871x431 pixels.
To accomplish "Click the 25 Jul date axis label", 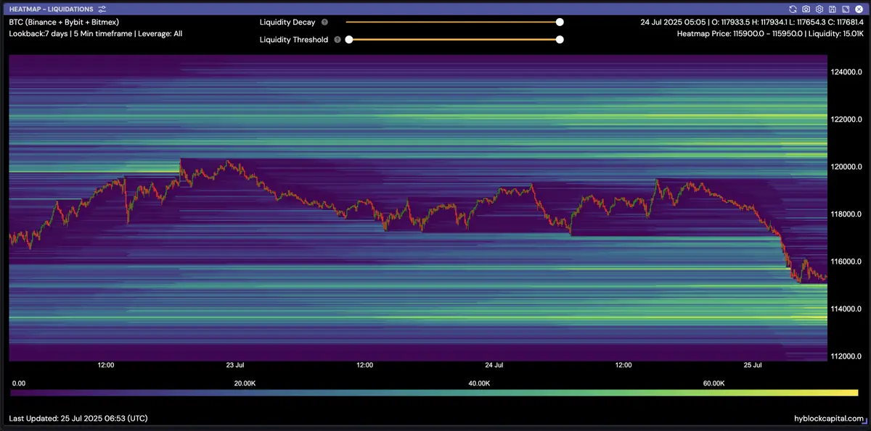I will coord(753,365).
